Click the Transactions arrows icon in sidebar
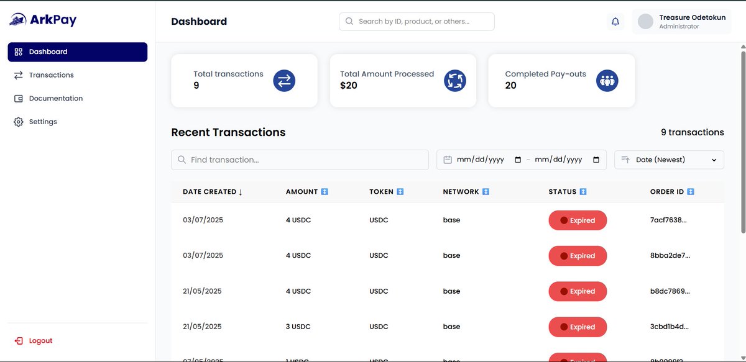Viewport: 746px width, 362px height. coord(18,75)
